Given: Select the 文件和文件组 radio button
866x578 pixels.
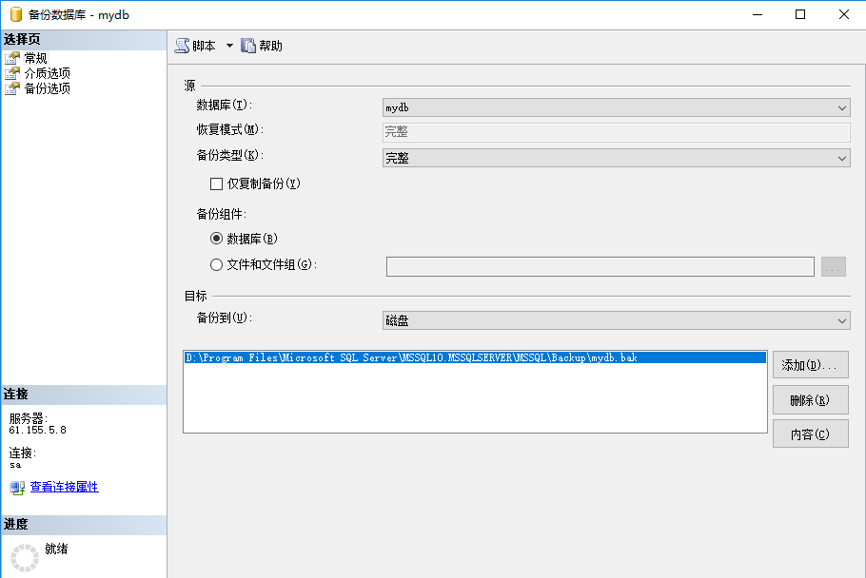Looking at the screenshot, I should click(216, 265).
